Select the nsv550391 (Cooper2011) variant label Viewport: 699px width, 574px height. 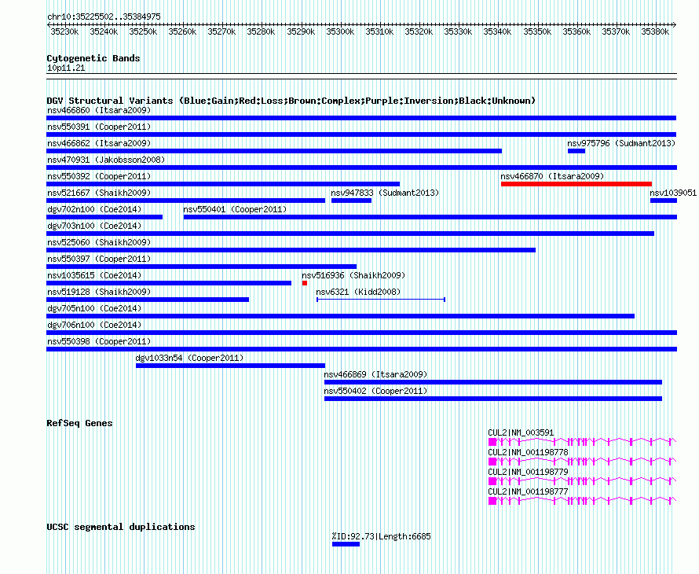(99, 127)
